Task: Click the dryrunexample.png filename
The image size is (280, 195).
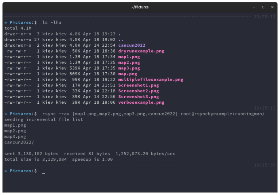Action: (x=141, y=51)
